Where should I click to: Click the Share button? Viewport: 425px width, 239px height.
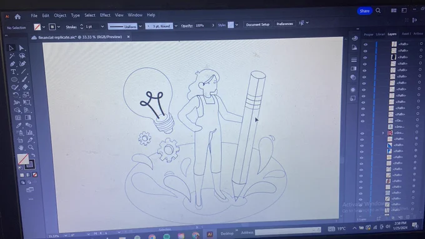pos(364,11)
